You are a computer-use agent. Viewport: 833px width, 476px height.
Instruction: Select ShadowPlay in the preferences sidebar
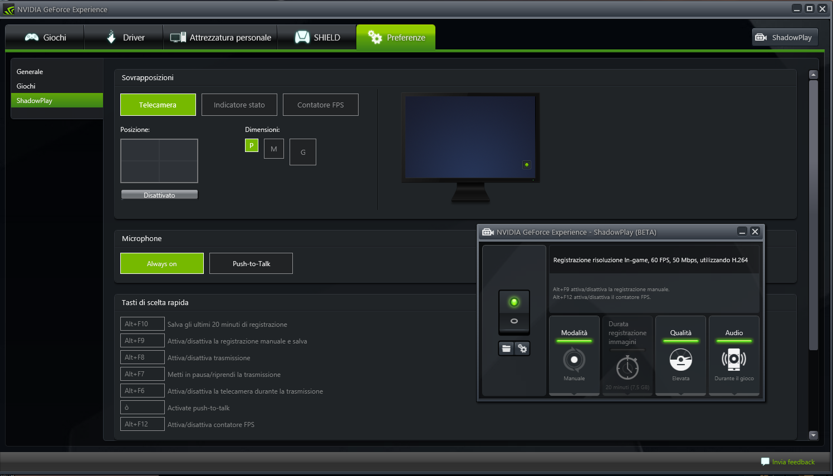[x=57, y=100]
